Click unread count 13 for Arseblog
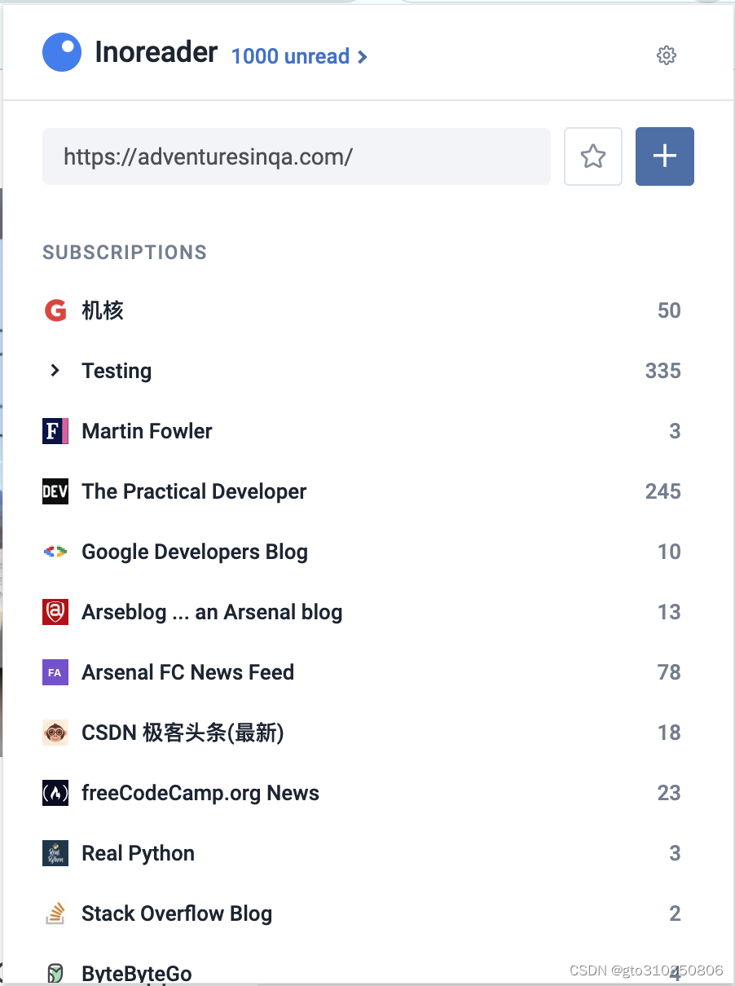 [x=669, y=612]
